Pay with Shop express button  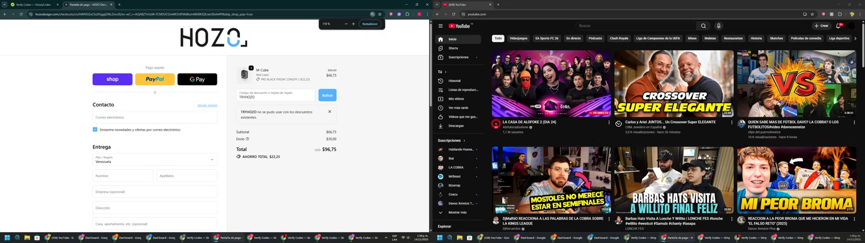(112, 79)
